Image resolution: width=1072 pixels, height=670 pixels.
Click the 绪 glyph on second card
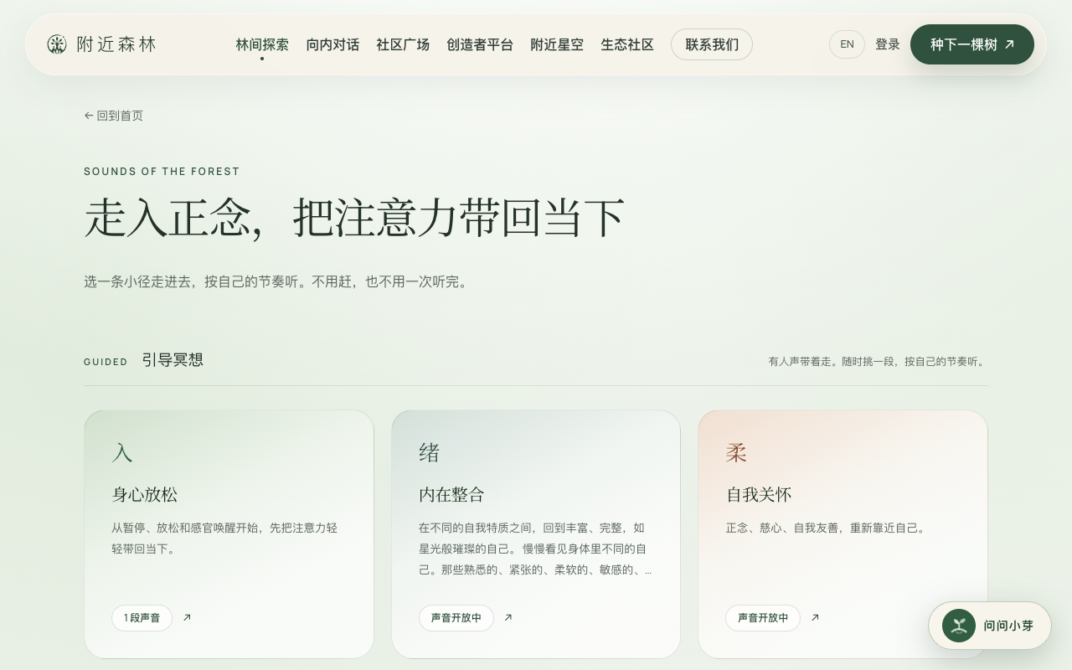point(430,453)
